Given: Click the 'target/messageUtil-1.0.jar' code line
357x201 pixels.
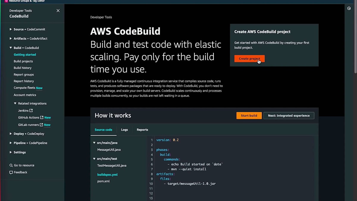Looking at the screenshot, I should point(190,184).
